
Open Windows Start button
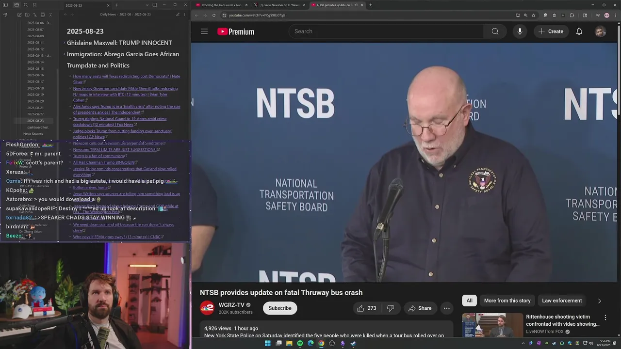point(267,344)
